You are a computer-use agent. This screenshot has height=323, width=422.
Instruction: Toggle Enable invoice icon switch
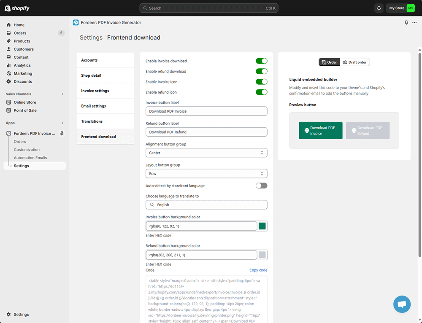tap(261, 82)
